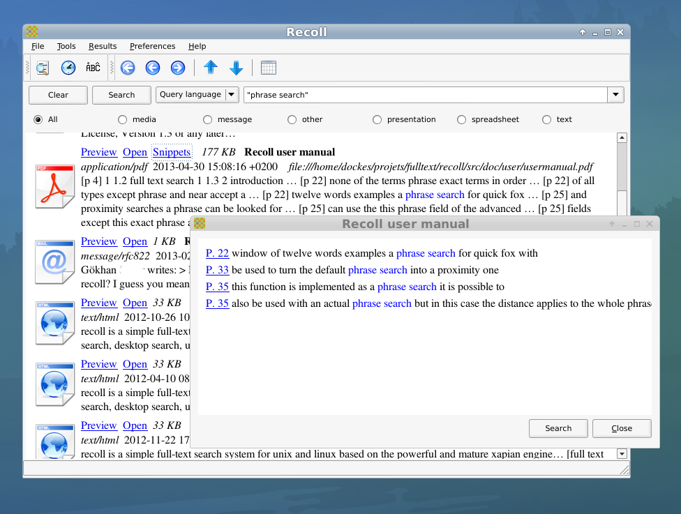This screenshot has width=681, height=514.
Task: Click the Clear button
Action: coord(58,95)
